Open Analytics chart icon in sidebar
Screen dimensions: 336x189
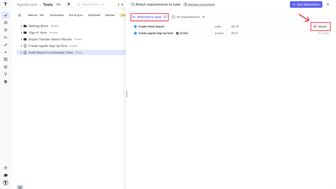(x=6, y=67)
